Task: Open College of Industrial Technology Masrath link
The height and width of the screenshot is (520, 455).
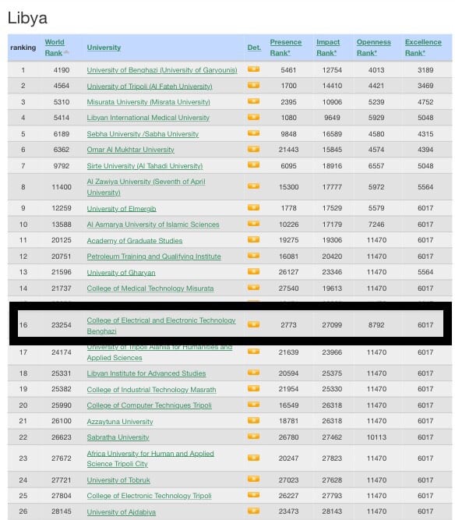Action: [x=151, y=390]
